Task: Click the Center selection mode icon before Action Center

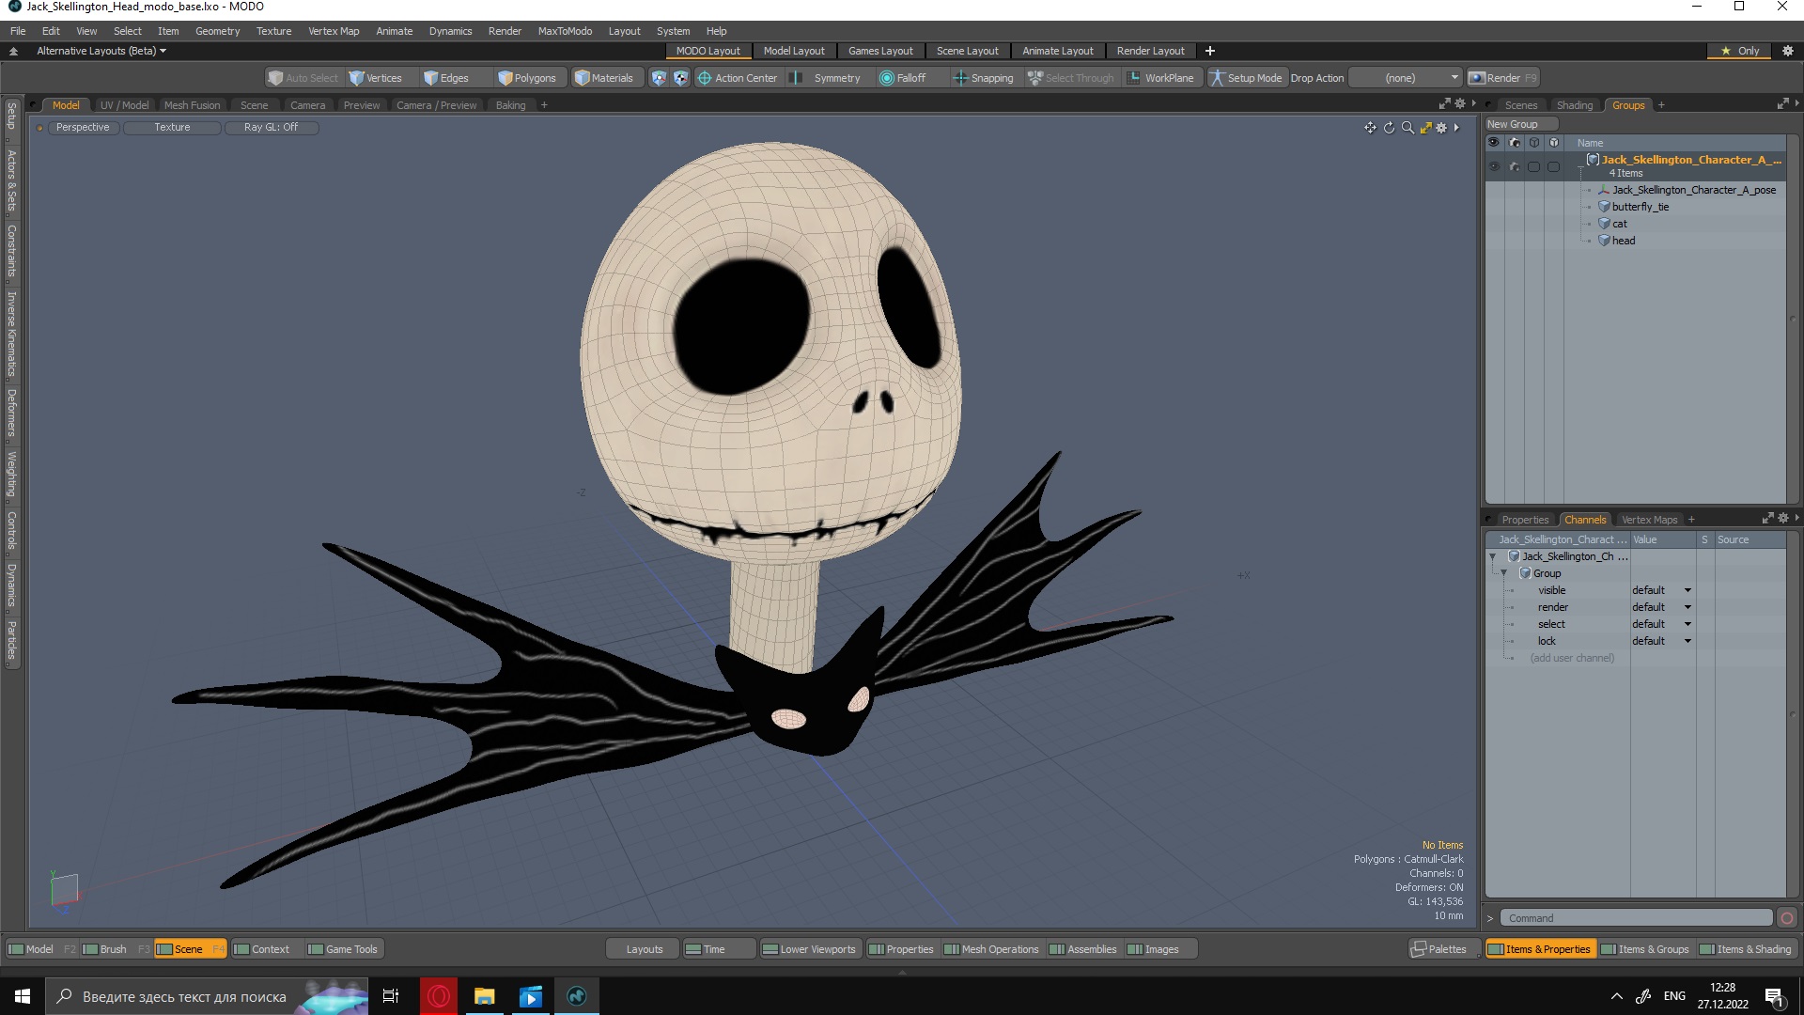Action: [x=680, y=78]
